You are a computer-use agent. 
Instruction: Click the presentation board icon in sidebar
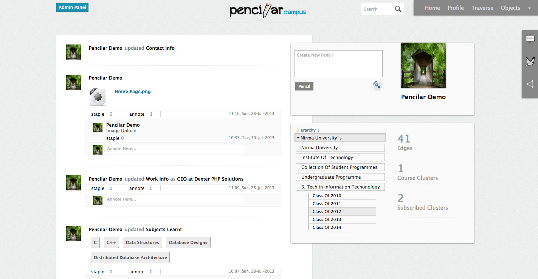click(530, 38)
